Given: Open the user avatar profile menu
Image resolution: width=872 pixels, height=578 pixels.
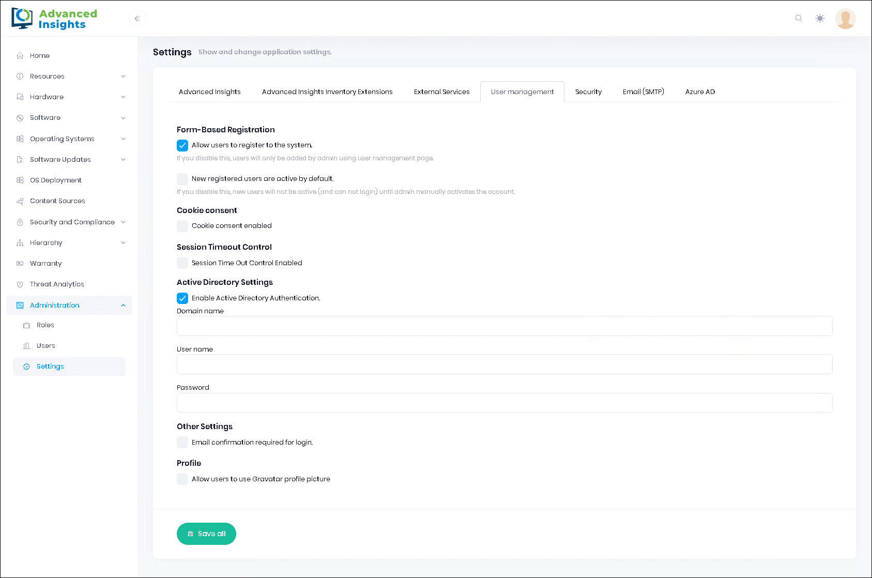Looking at the screenshot, I should coord(845,19).
